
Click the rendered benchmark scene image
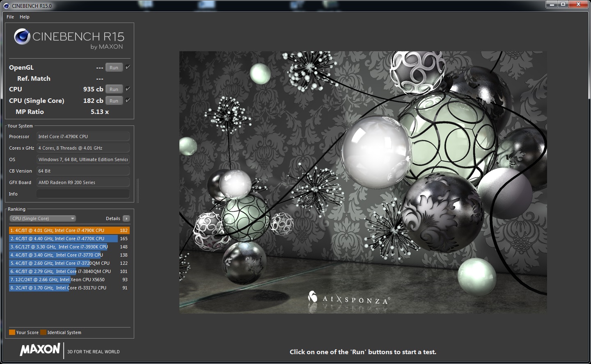click(x=363, y=182)
